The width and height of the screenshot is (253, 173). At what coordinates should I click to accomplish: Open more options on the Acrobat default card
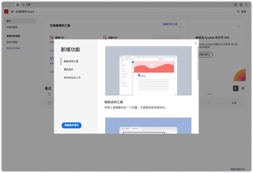(239, 26)
